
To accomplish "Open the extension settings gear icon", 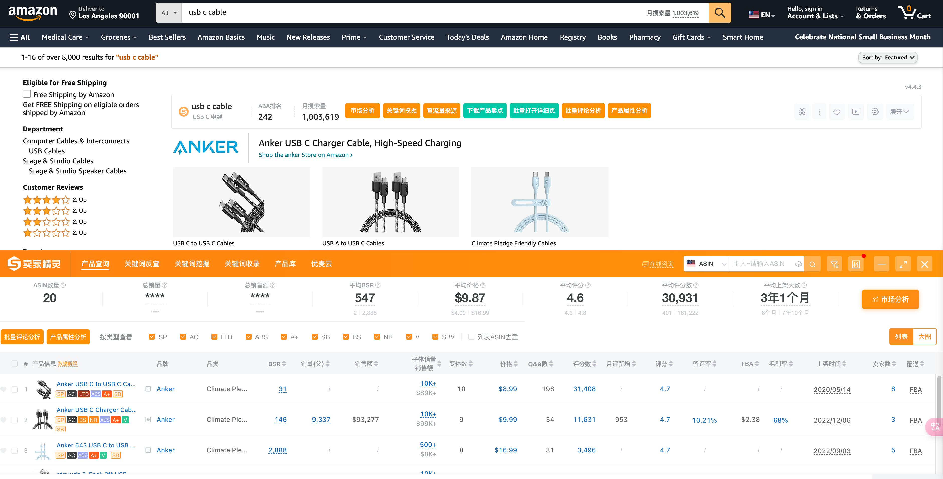I will click(x=875, y=112).
